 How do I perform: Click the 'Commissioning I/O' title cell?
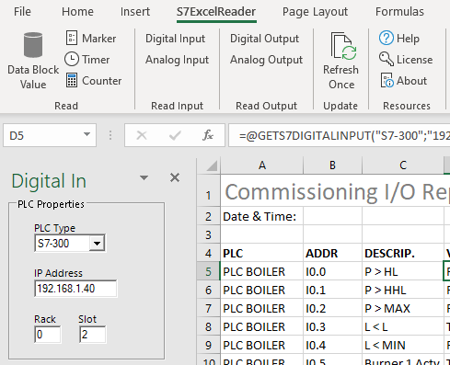(335, 191)
